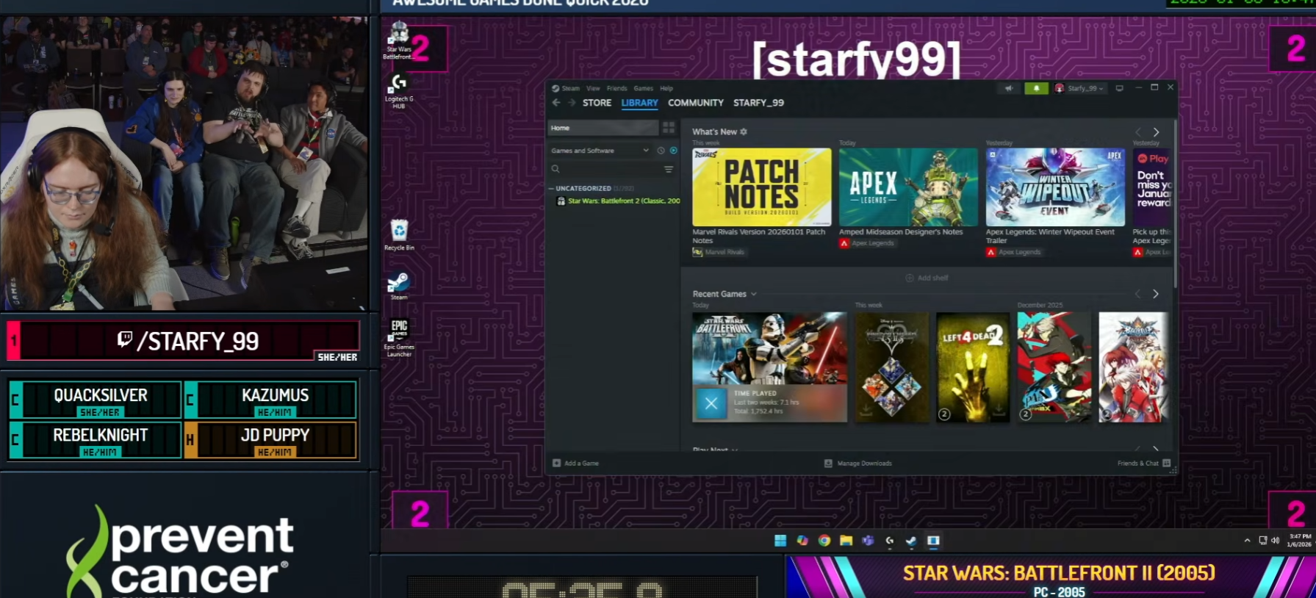Switch to the Library tab
The height and width of the screenshot is (598, 1316).
point(639,103)
